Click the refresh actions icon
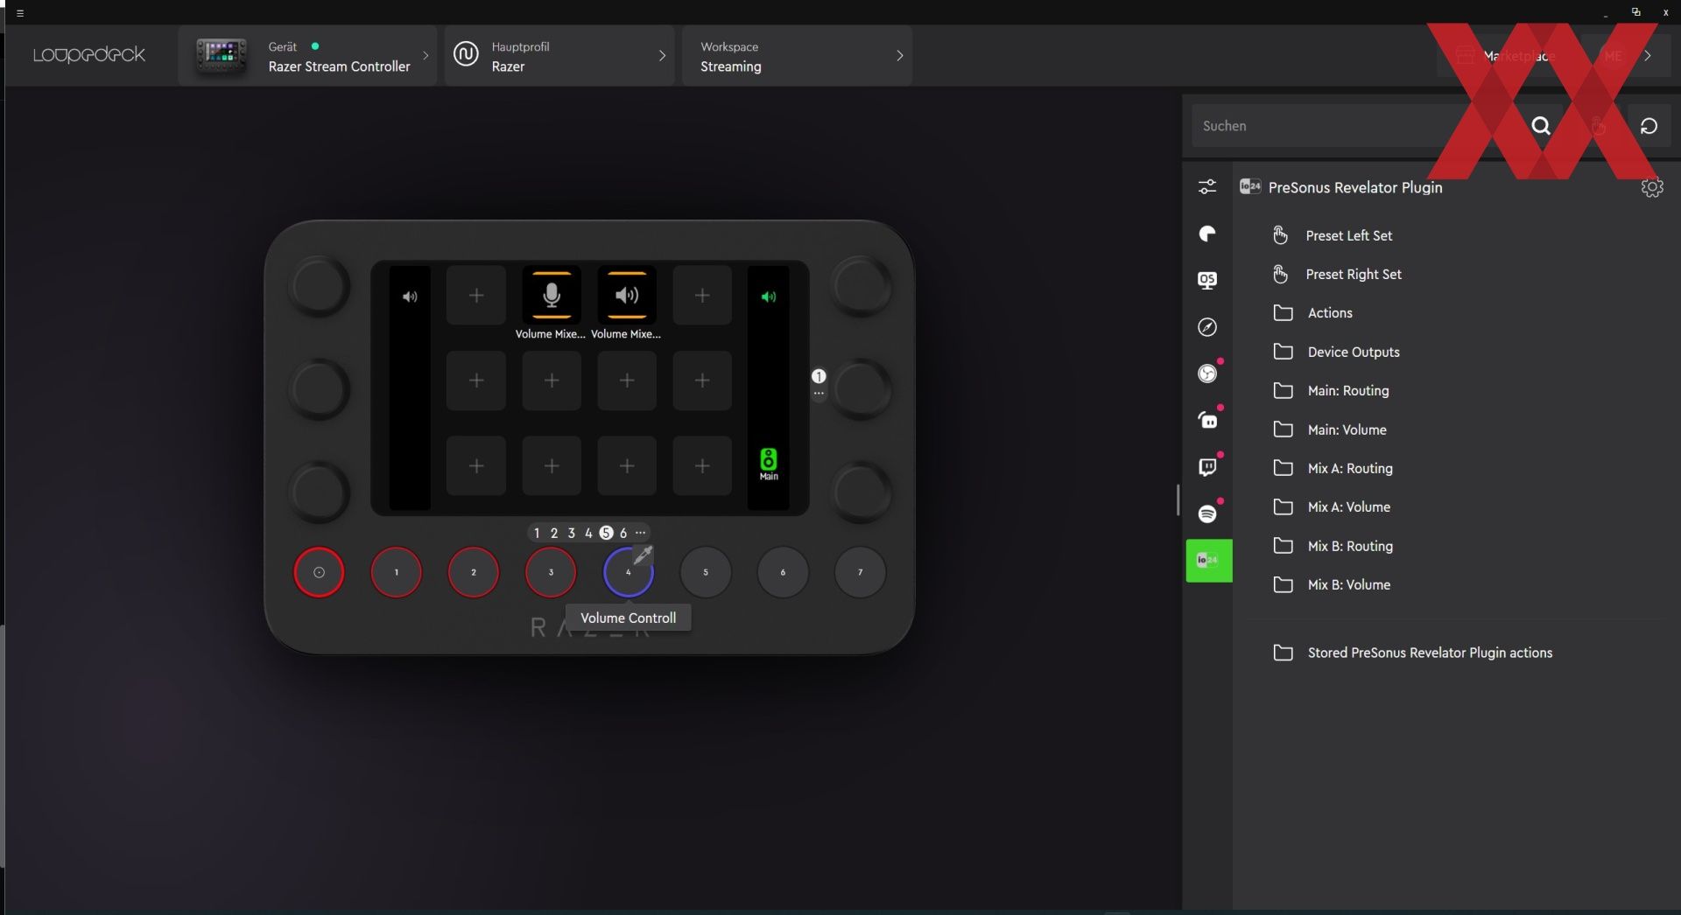1681x915 pixels. (x=1649, y=126)
